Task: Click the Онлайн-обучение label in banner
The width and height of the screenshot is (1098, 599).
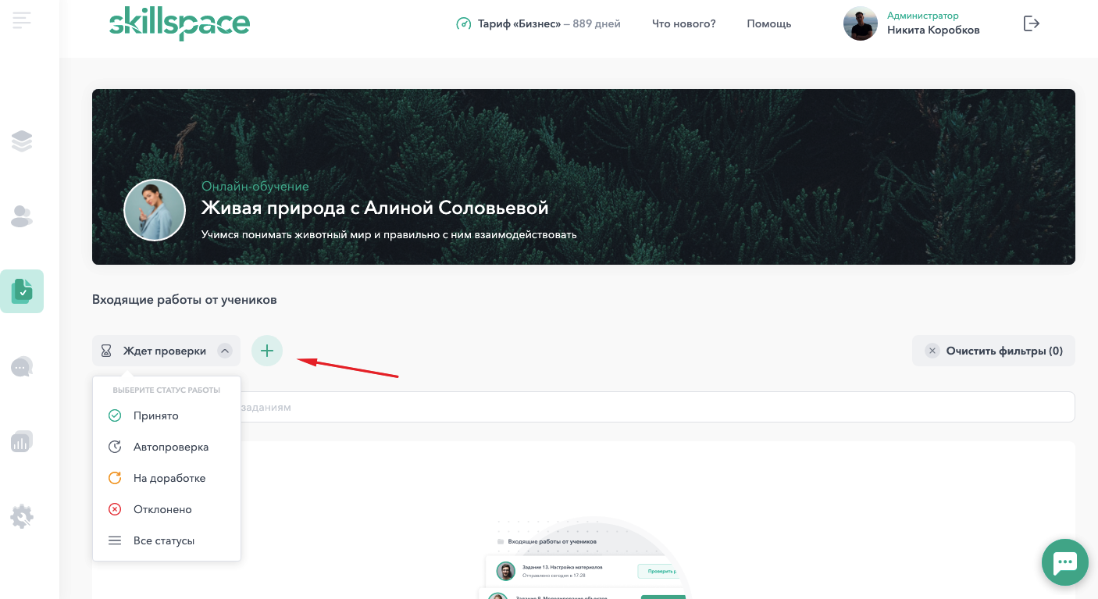Action: click(255, 186)
